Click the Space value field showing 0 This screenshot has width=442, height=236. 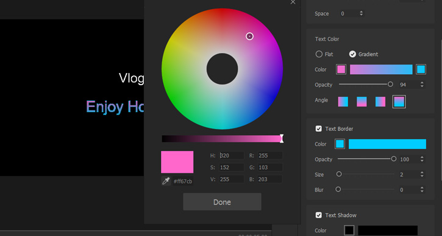tap(349, 13)
